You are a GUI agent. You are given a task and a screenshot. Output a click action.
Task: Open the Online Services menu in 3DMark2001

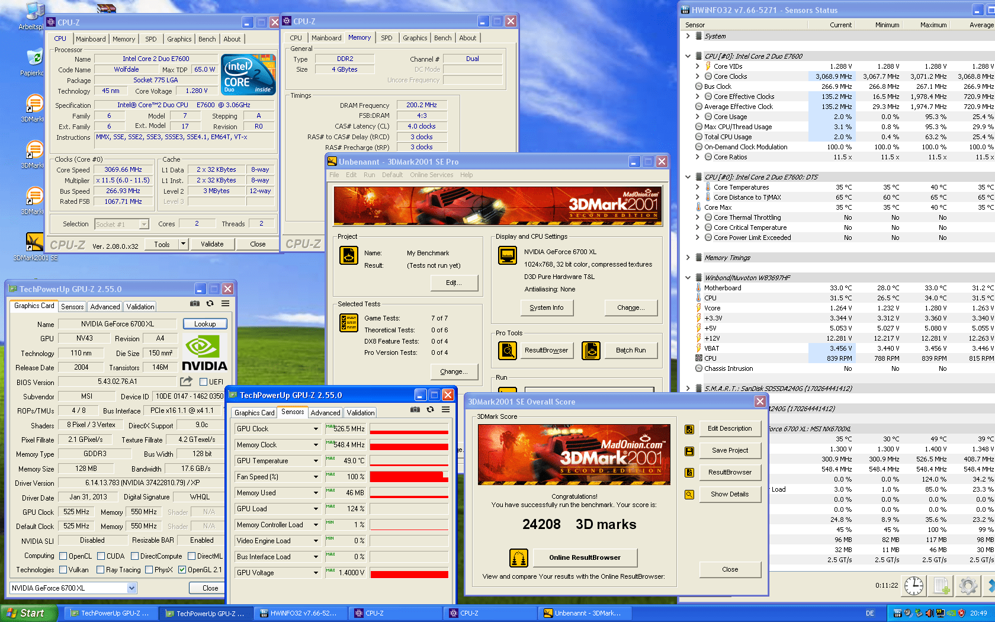point(431,175)
